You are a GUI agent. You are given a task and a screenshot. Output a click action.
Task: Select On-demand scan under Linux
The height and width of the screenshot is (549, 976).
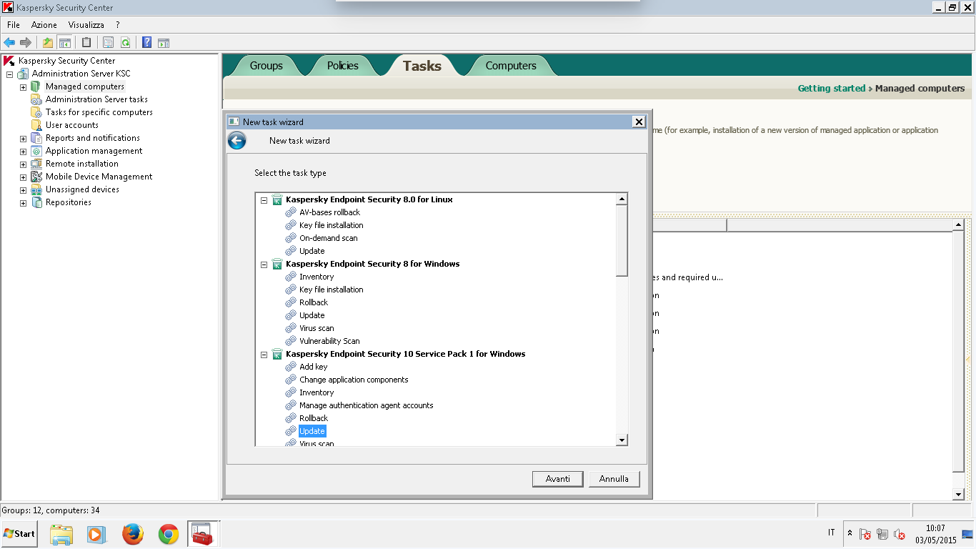328,238
